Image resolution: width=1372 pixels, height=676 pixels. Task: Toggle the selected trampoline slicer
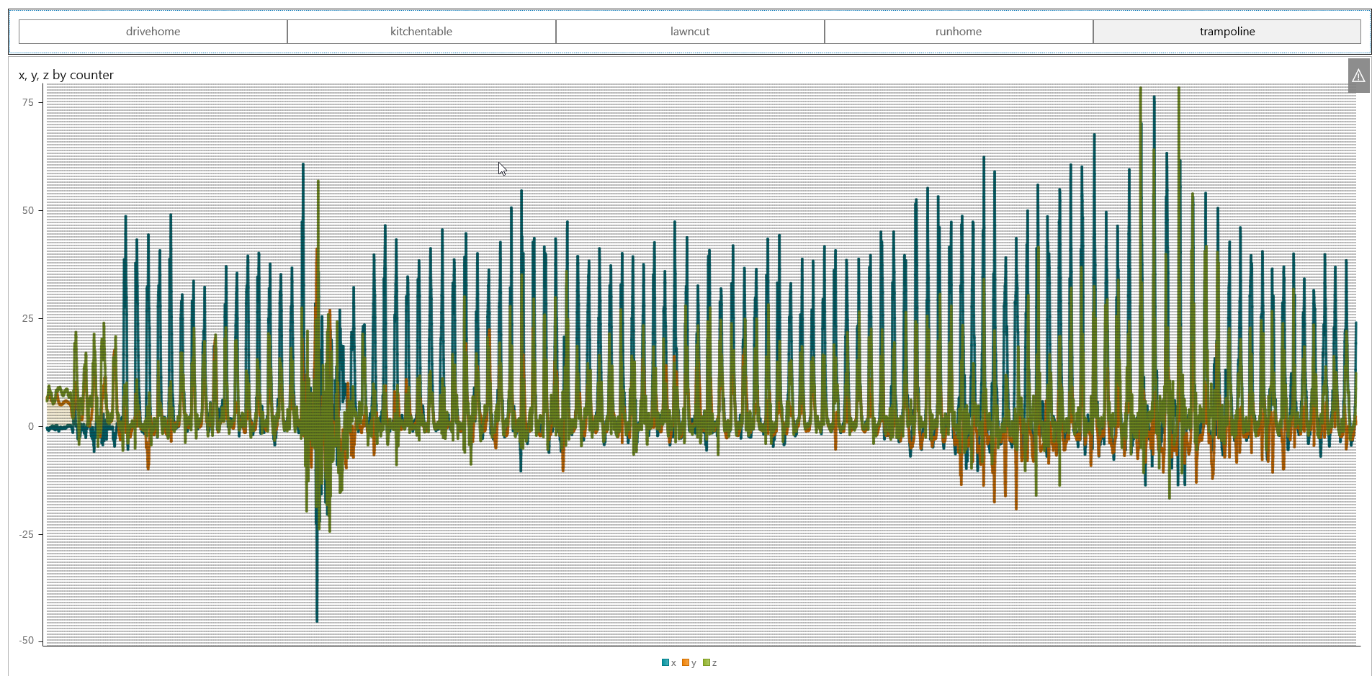pyautogui.click(x=1227, y=32)
